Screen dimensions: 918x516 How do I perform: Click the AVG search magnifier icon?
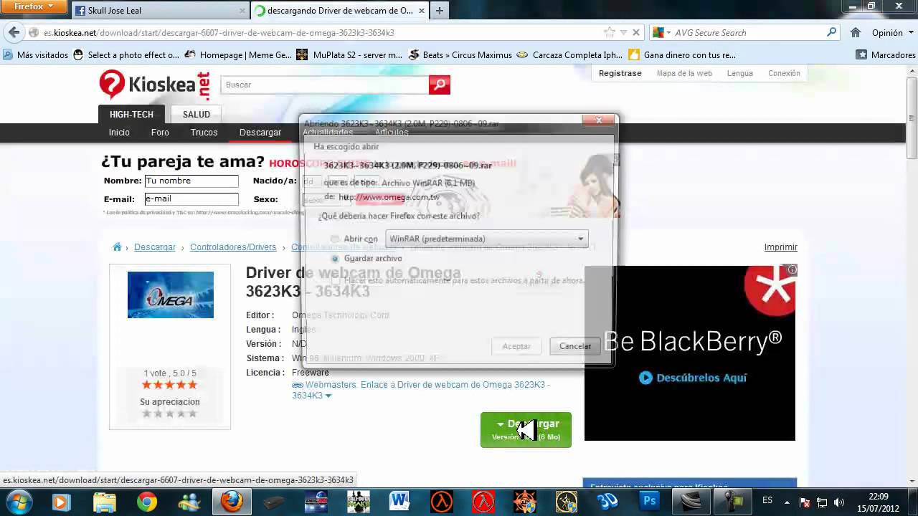[831, 32]
